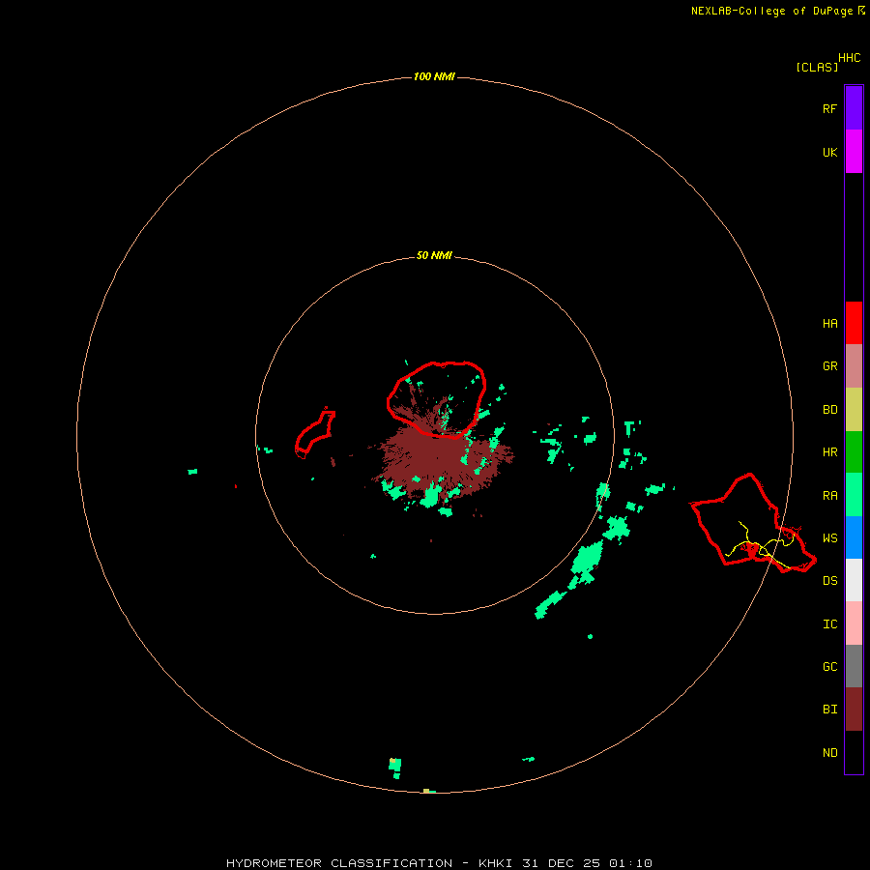The height and width of the screenshot is (870, 870).
Task: Select the BD yellow legend swatch
Action: tap(854, 410)
